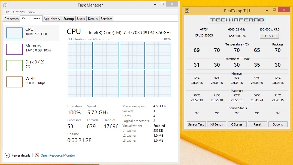Click the TechInferno logo banner
The width and height of the screenshot is (293, 165).
point(237,20)
